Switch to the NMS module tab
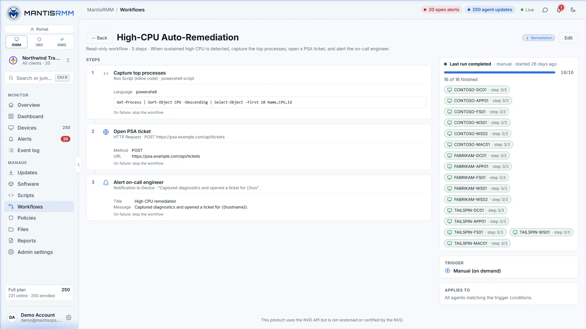This screenshot has width=586, height=329. click(62, 42)
